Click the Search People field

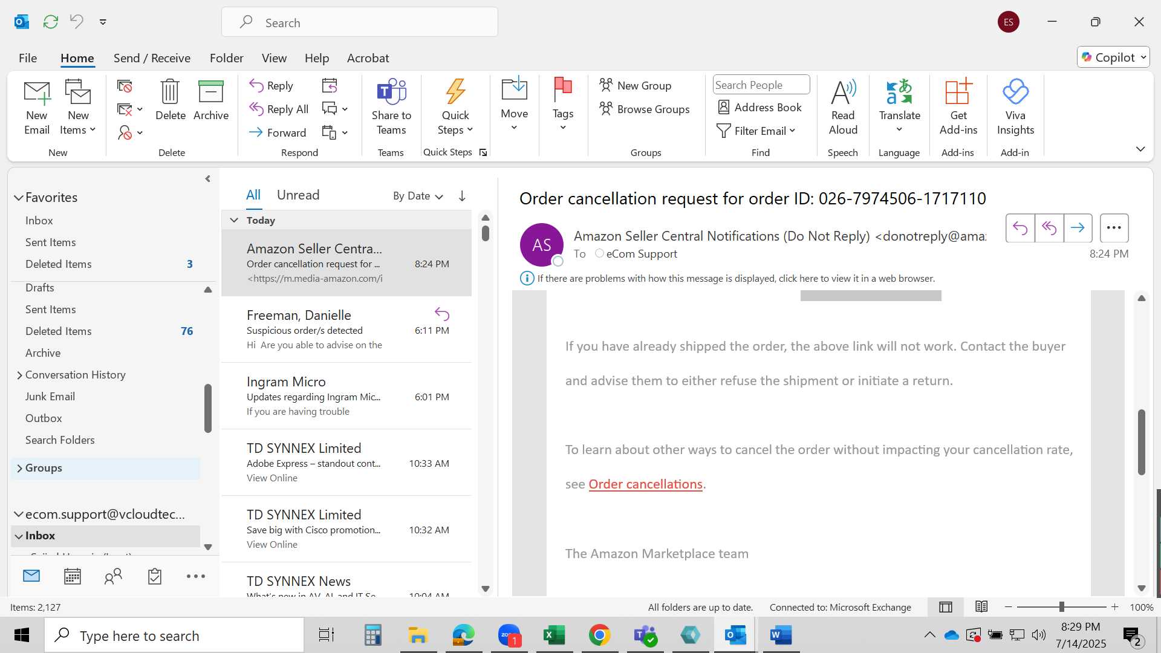[x=761, y=85]
